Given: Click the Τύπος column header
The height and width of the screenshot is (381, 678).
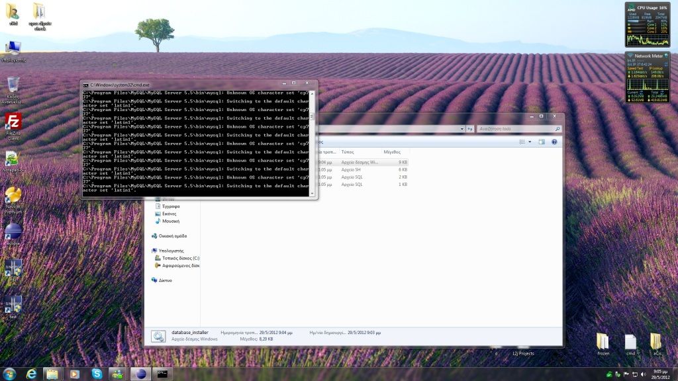Looking at the screenshot, I should click(x=348, y=152).
